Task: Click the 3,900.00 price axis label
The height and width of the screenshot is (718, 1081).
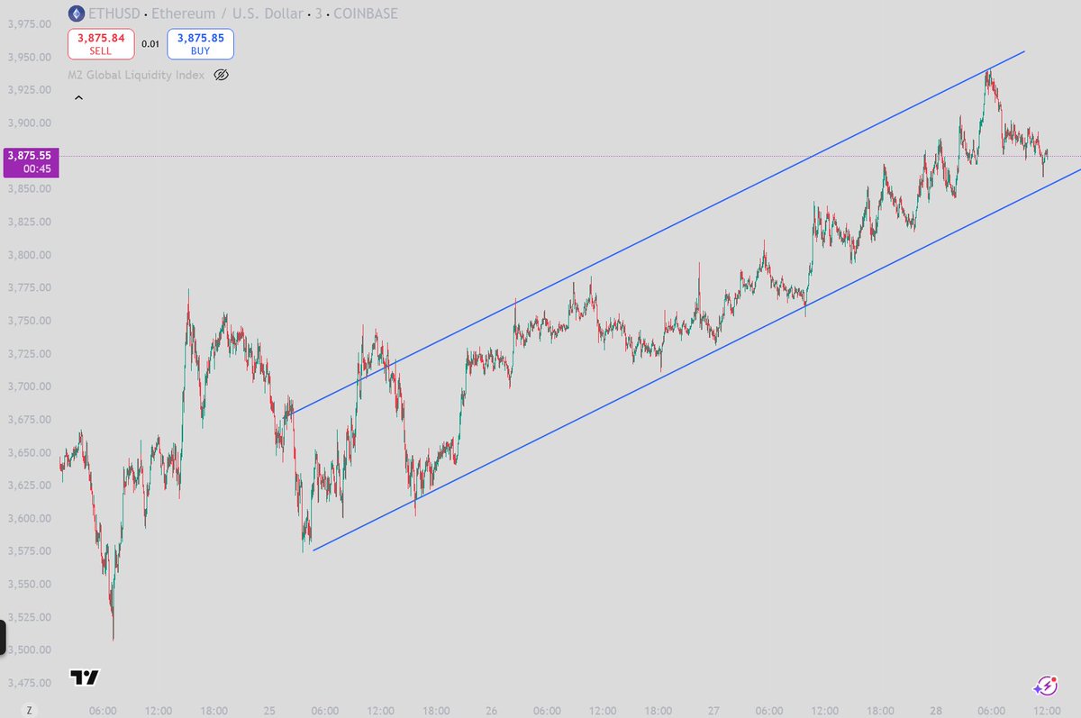Action: pyautogui.click(x=29, y=123)
